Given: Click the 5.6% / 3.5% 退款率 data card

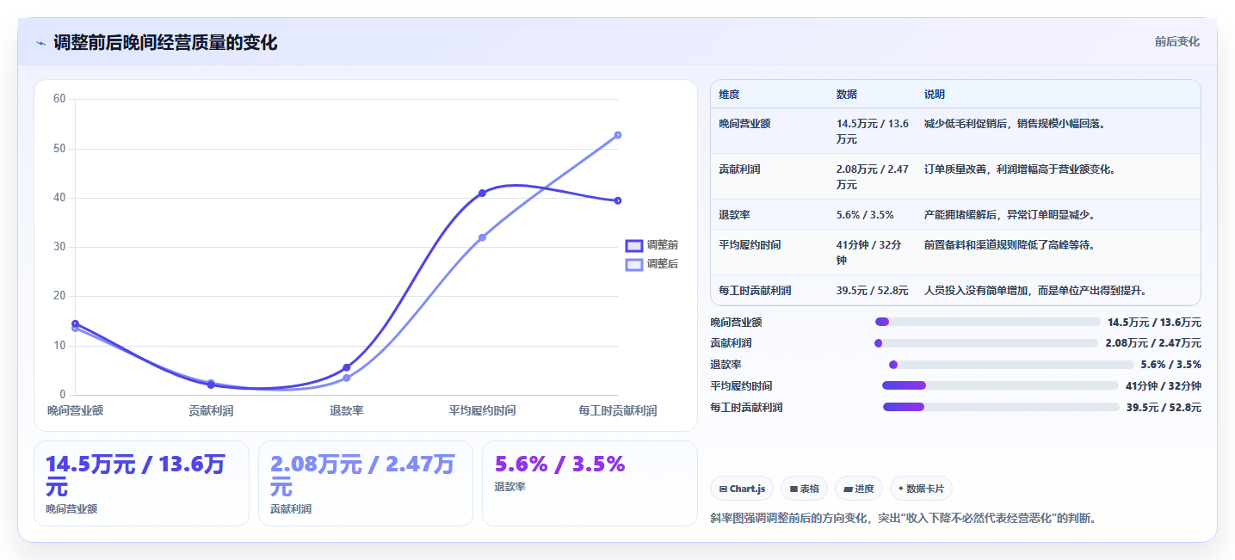Looking at the screenshot, I should coord(590,483).
